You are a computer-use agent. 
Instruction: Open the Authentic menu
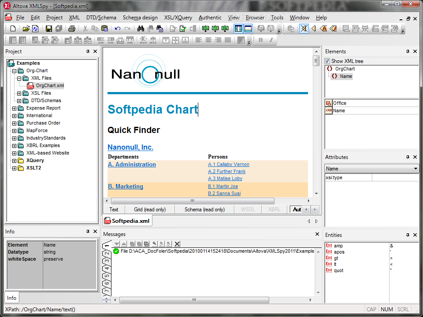pos(210,18)
